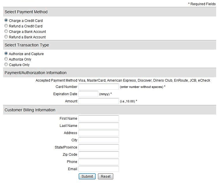Choose Refund a Credit Card radio button
The height and width of the screenshot is (184, 219).
[x=6, y=26]
